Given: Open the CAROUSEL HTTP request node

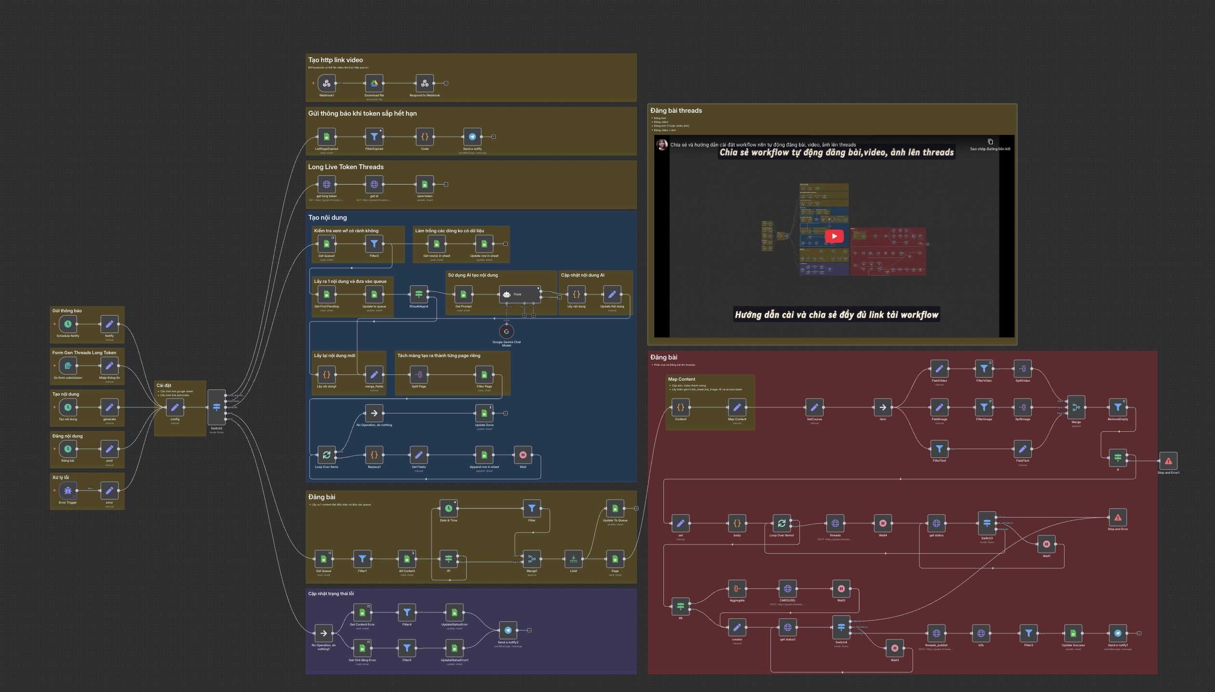Looking at the screenshot, I should tap(787, 588).
